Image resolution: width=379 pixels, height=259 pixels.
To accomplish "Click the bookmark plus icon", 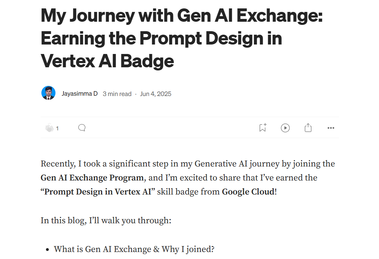I will (x=262, y=128).
